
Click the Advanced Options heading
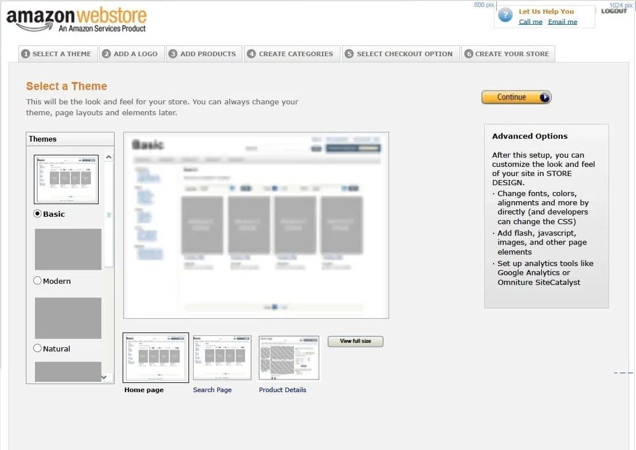click(x=530, y=136)
